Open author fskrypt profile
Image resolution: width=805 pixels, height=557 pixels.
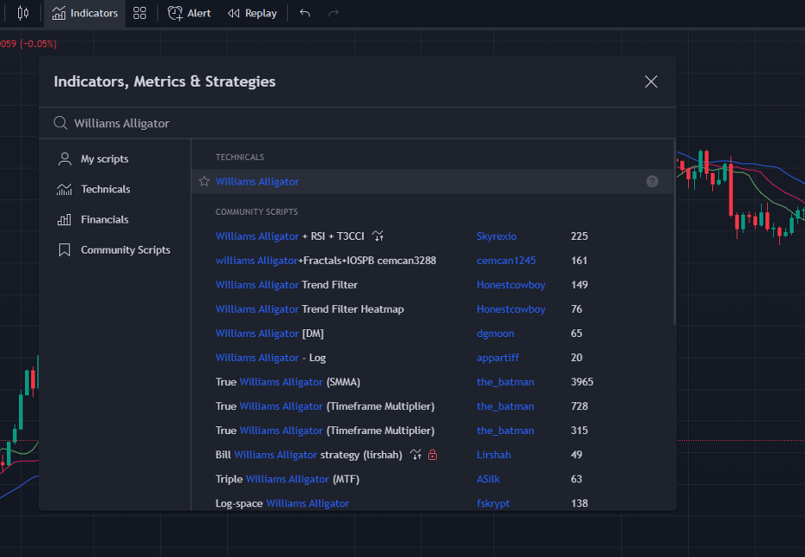tap(494, 503)
